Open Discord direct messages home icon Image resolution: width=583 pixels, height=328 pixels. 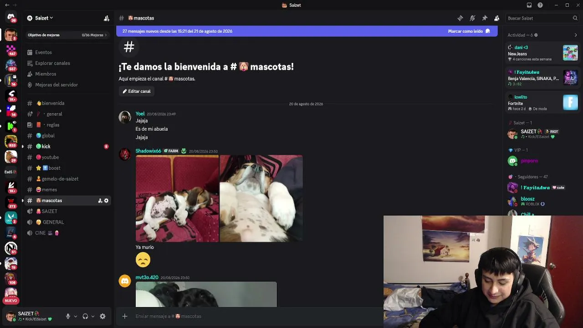pos(11,17)
